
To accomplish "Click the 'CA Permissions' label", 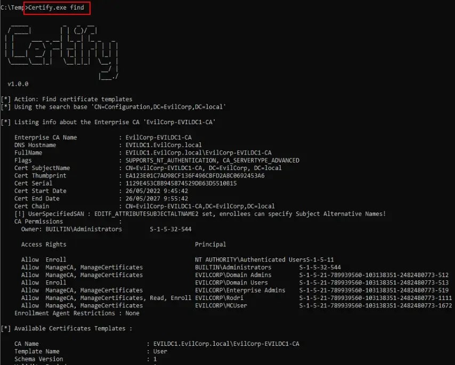I will [x=38, y=222].
